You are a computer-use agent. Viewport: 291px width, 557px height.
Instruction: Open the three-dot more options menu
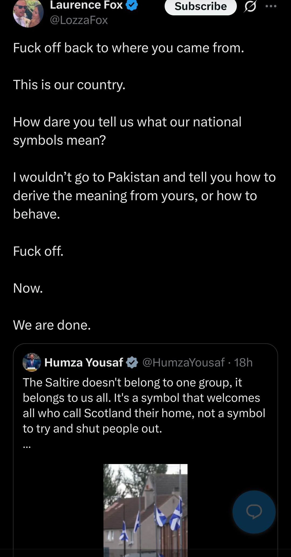[271, 6]
